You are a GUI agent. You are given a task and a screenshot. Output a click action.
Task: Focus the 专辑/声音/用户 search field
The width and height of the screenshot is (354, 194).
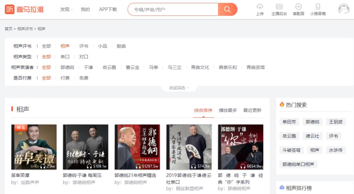tap(173, 9)
